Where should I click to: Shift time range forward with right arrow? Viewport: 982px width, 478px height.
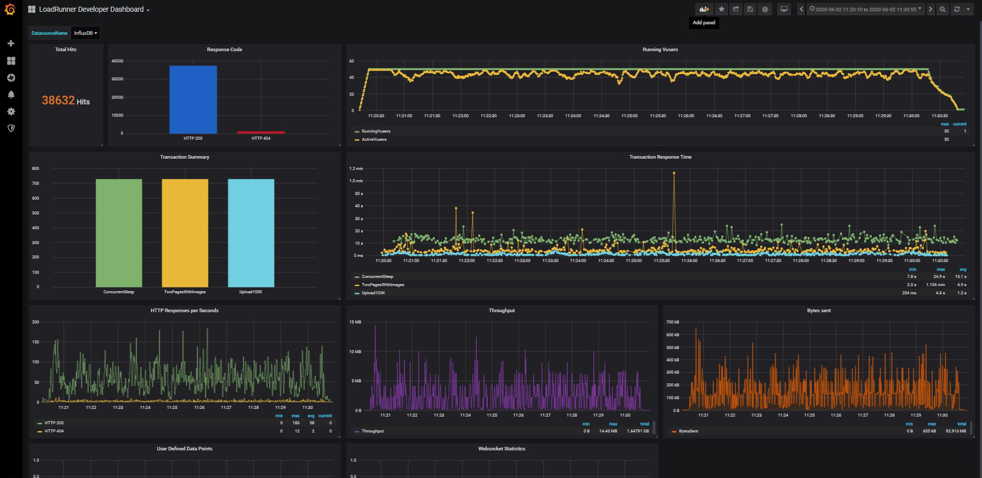[930, 9]
